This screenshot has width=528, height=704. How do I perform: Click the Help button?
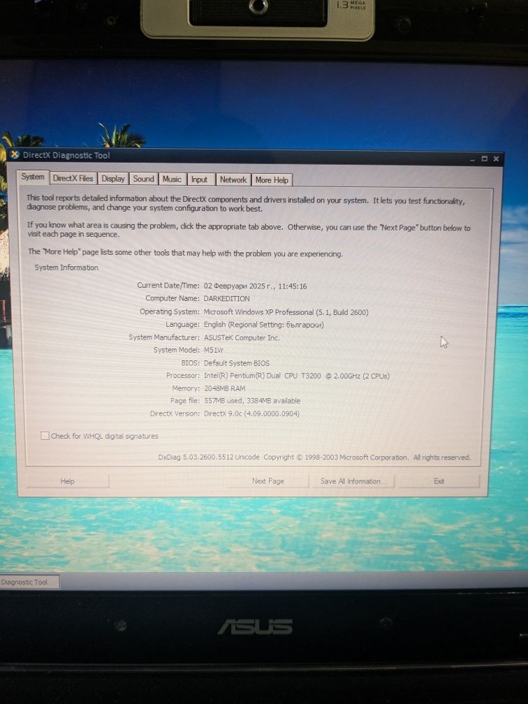tap(67, 481)
